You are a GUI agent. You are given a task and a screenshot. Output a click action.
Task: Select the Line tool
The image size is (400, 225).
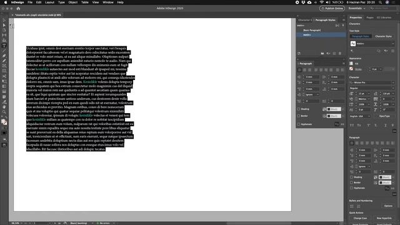point(4,51)
